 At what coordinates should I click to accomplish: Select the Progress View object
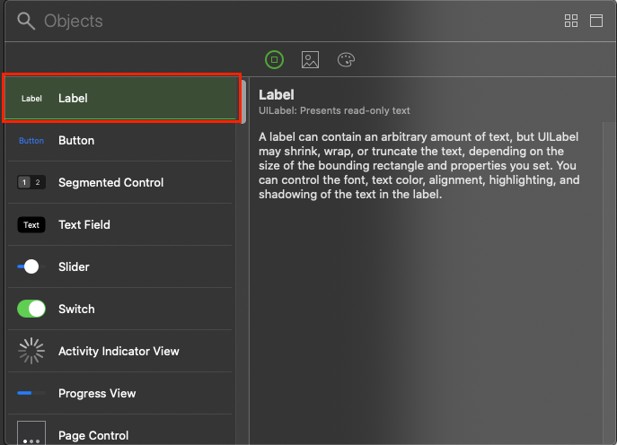pos(120,393)
